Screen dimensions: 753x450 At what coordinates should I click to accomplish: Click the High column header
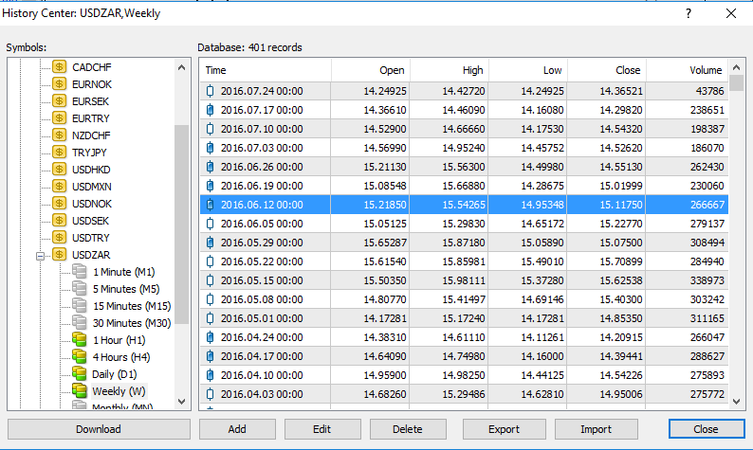pyautogui.click(x=449, y=70)
